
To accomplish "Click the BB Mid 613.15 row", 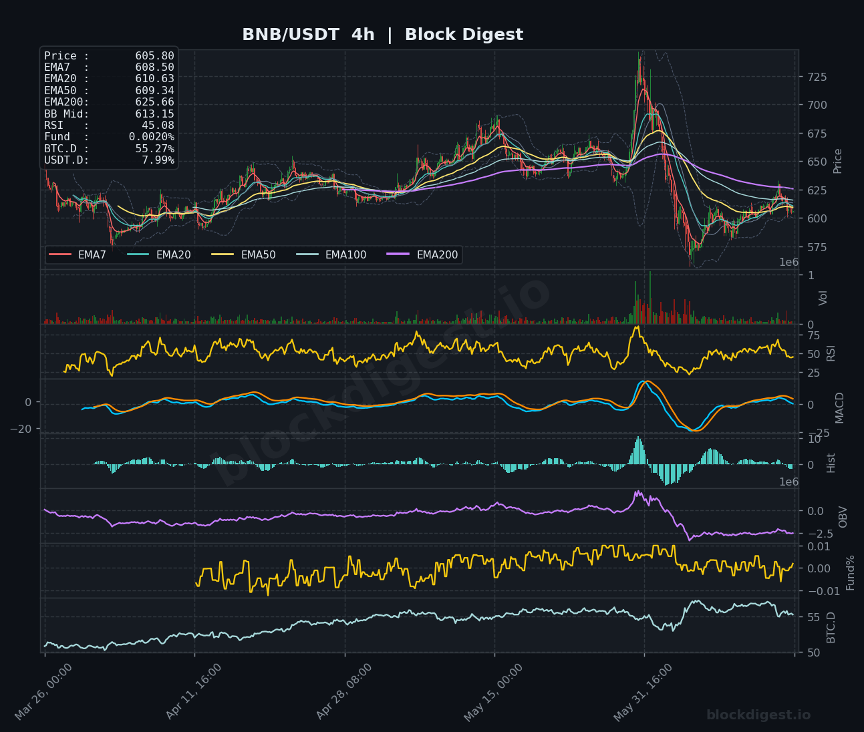I will pos(109,114).
